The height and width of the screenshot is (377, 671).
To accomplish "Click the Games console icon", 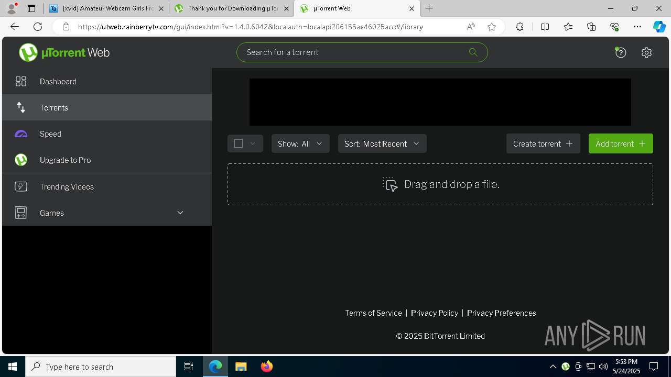I will pos(21,213).
